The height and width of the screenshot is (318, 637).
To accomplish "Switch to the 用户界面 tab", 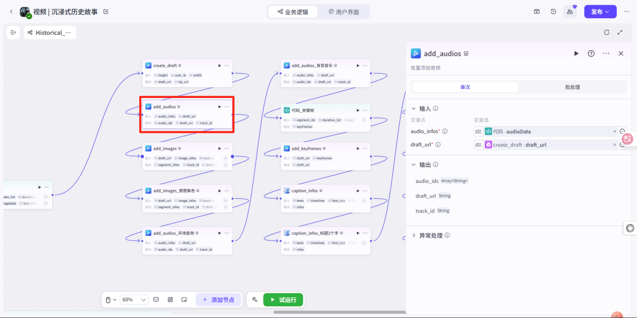I will pyautogui.click(x=344, y=12).
